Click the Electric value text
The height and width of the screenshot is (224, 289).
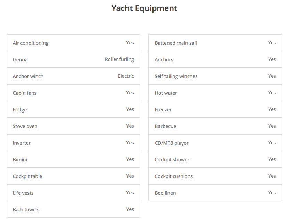click(x=126, y=76)
